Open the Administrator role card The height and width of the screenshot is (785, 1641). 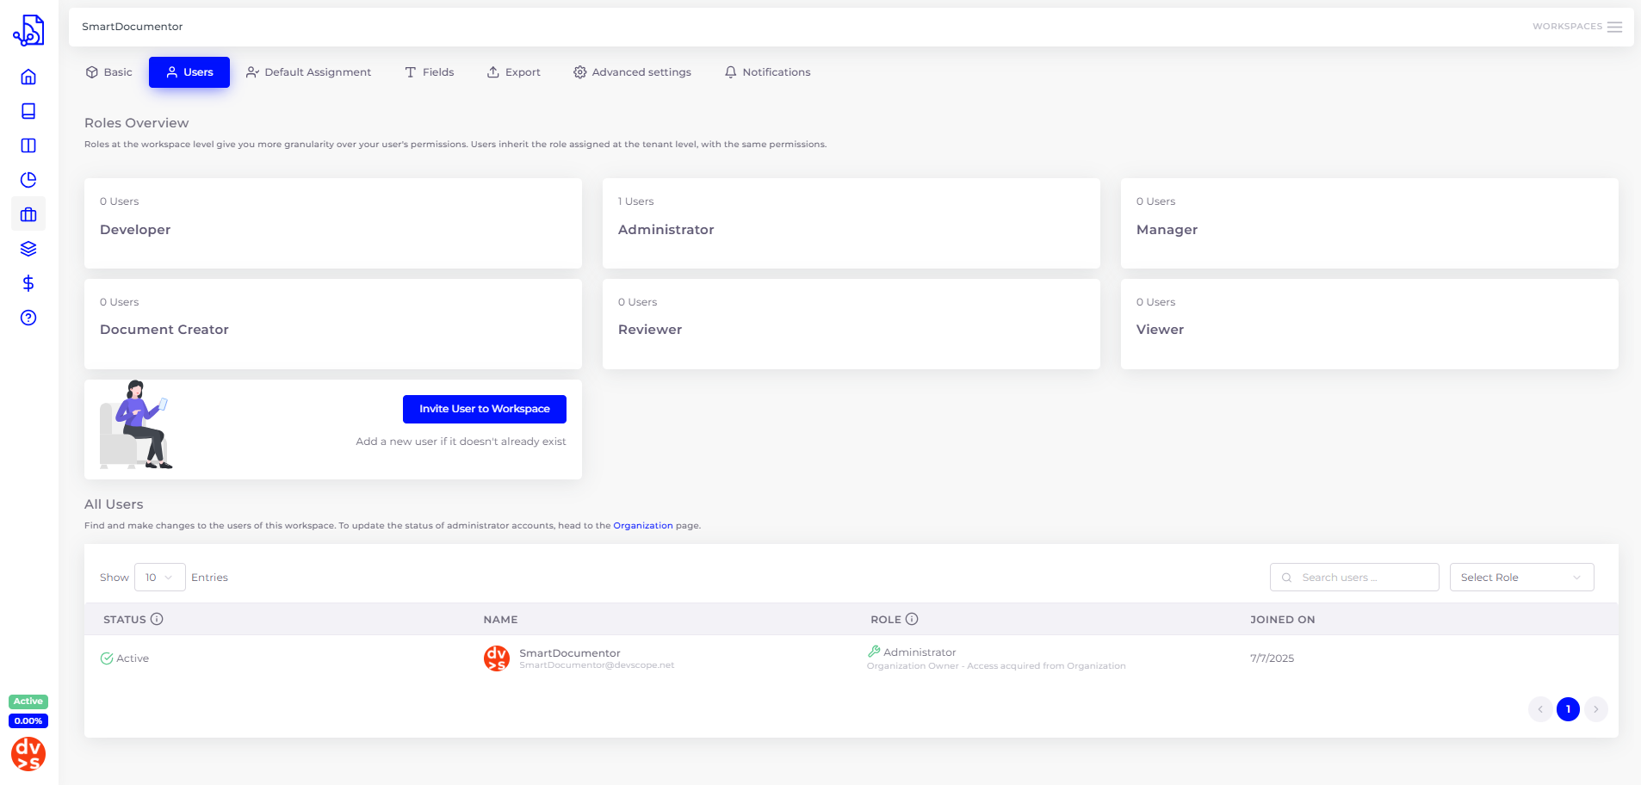(851, 224)
